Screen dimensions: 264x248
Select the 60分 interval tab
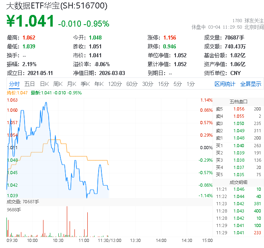pyautogui.click(x=132, y=84)
